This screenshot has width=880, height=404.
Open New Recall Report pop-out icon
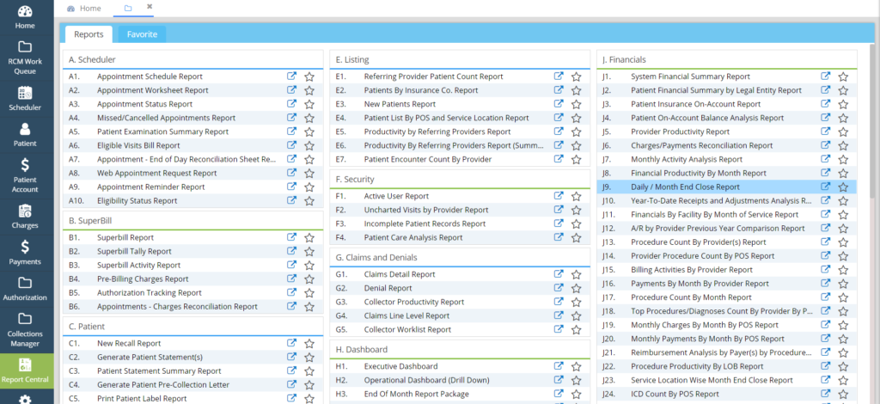pos(292,344)
